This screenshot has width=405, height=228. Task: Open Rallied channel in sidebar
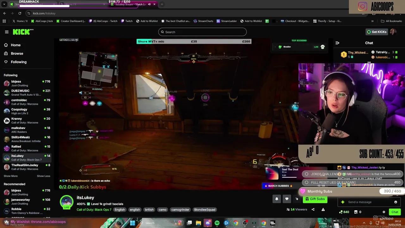point(27,148)
